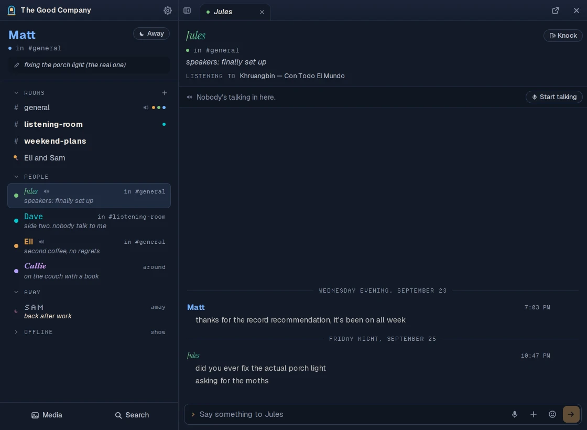Viewport: 587px width, 430px height.
Task: Click message 'asking for the moths'
Action: click(x=232, y=381)
